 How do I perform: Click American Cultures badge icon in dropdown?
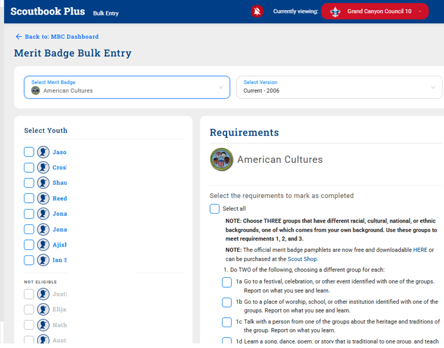pos(35,91)
